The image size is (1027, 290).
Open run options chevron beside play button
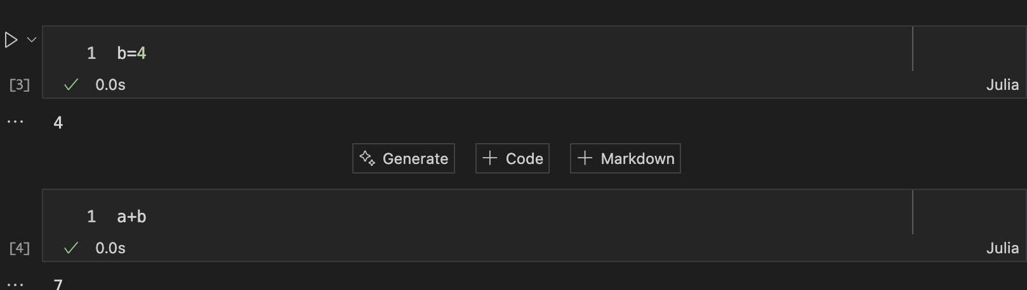[x=32, y=40]
